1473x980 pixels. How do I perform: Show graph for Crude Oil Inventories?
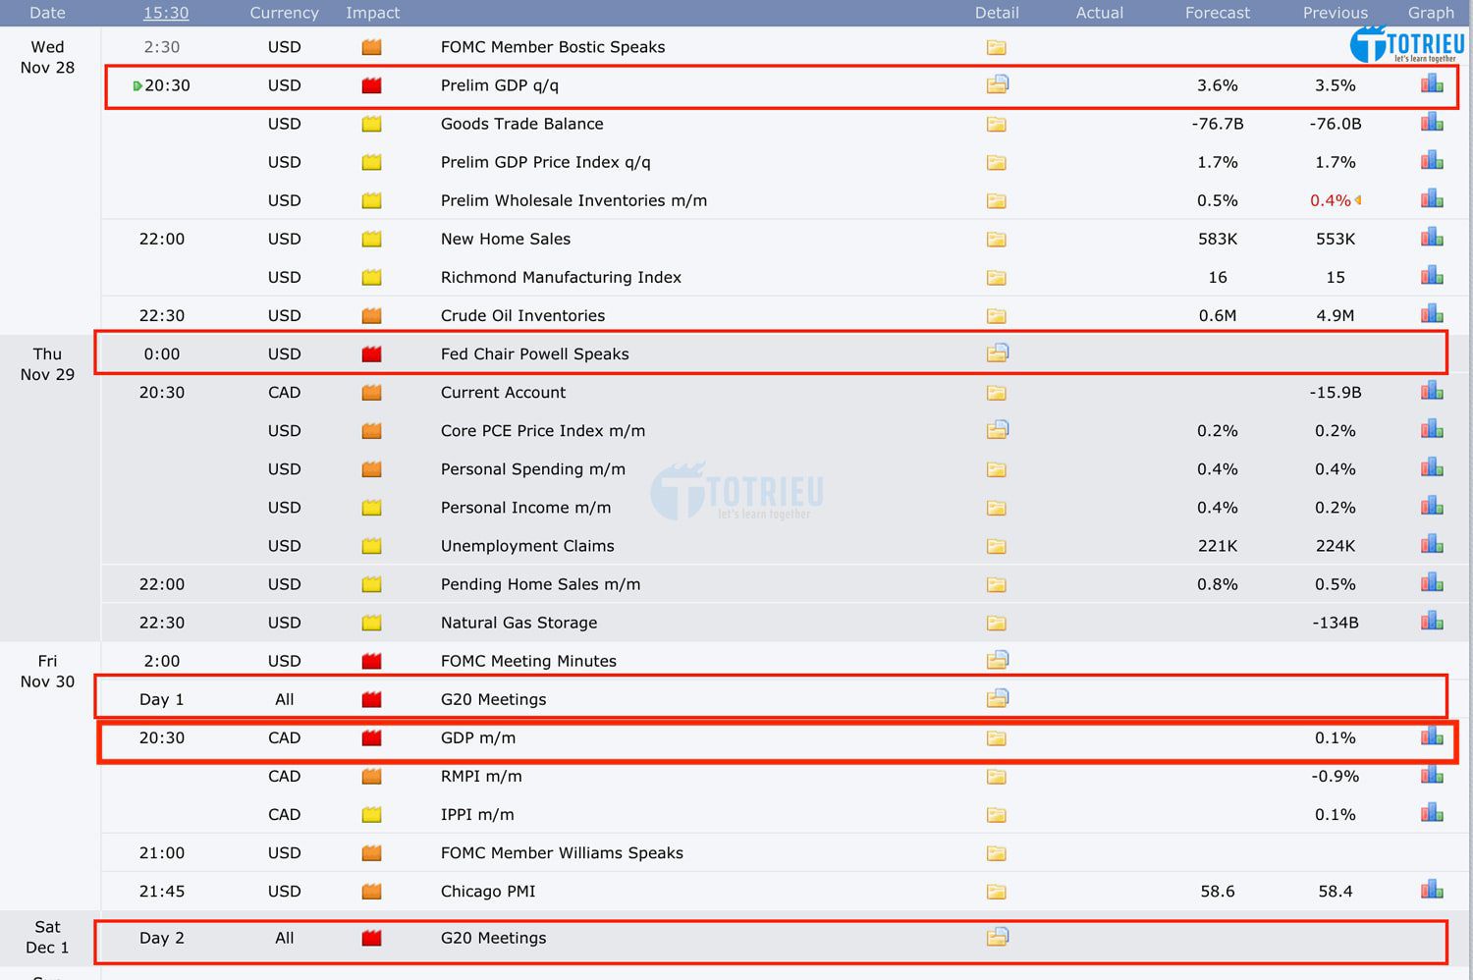tap(1432, 315)
